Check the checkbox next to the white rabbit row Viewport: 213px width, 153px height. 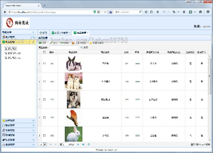click(x=44, y=135)
